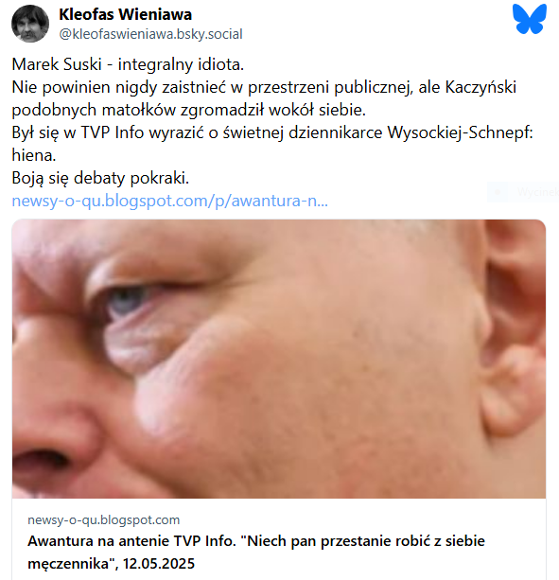Click the eye in the preview photo
The width and height of the screenshot is (559, 580).
[x=126, y=300]
